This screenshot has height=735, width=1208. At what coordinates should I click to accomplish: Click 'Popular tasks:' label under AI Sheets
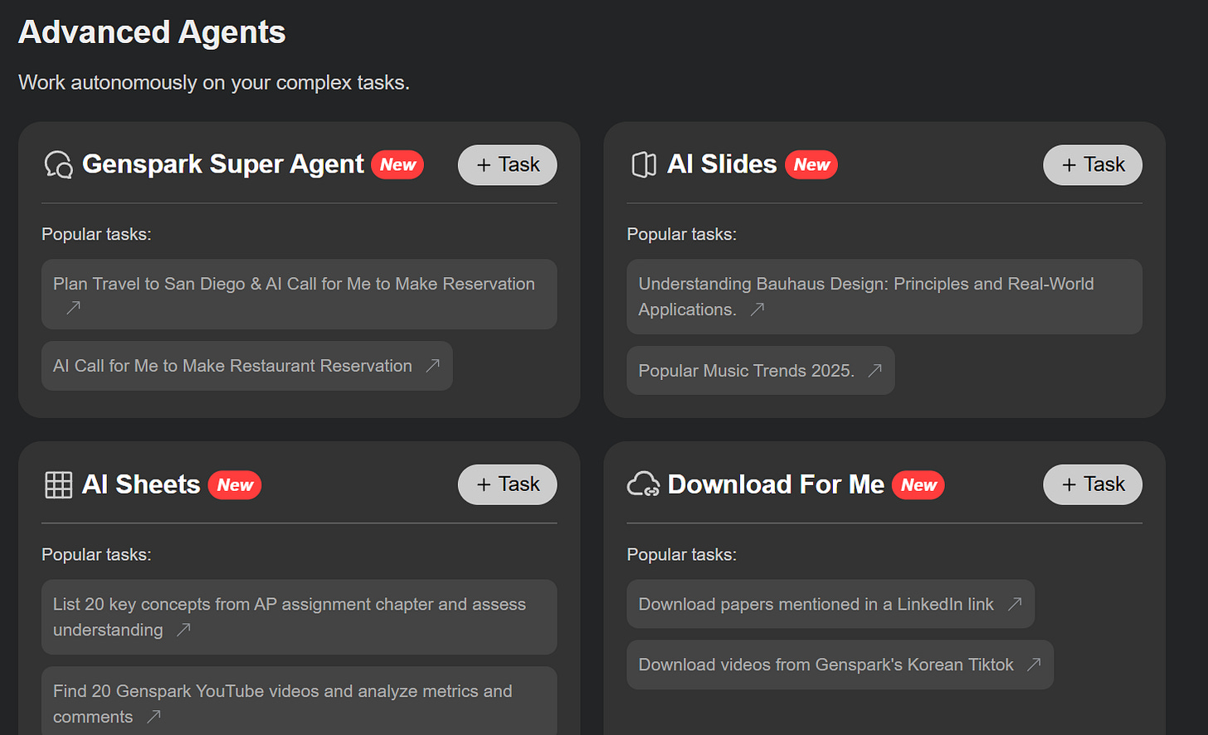click(96, 555)
